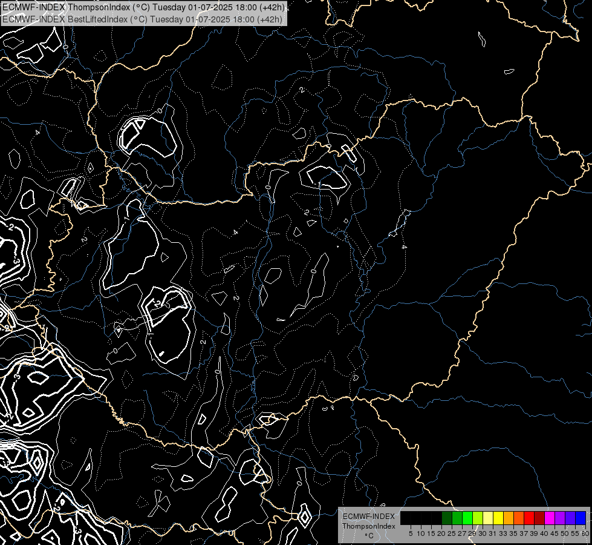
Task: Choose the orange 33-35 legend swatch
Action: pos(509,518)
